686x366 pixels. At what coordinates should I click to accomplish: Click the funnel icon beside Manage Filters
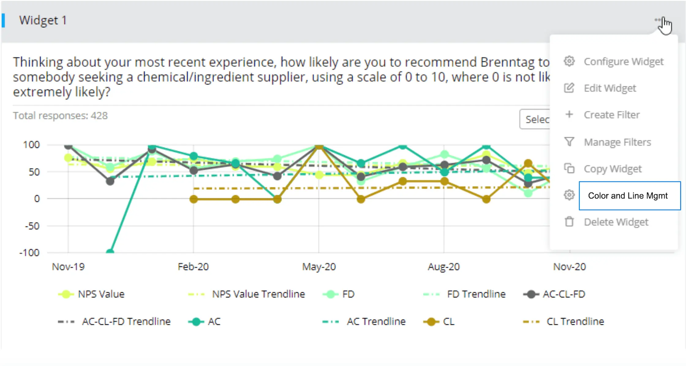pyautogui.click(x=569, y=142)
